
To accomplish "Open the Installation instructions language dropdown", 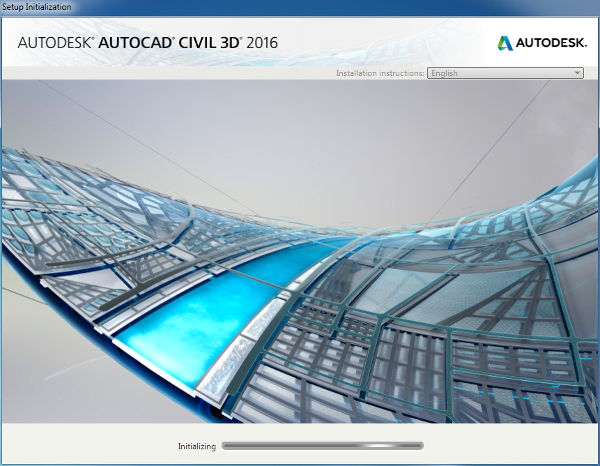I will (x=505, y=73).
